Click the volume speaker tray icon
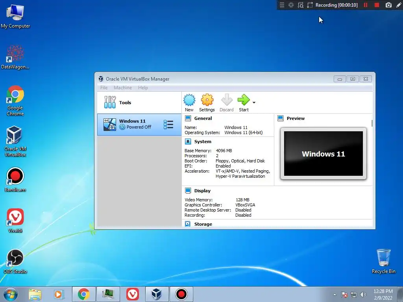Screen dimensions: 403x302 tap(363, 295)
